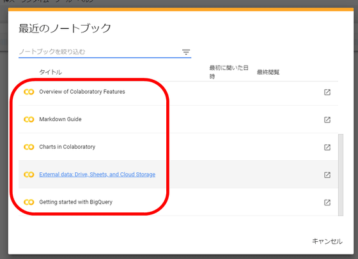Open Getting started with BigQuery in new tab icon

327,202
